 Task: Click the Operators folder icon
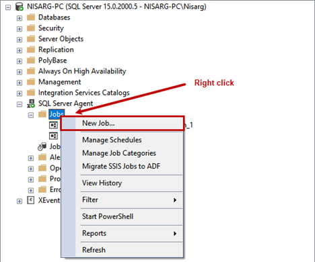[42, 168]
